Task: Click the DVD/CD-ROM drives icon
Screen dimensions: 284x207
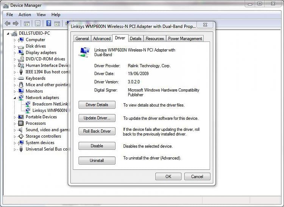Action: click(x=21, y=59)
